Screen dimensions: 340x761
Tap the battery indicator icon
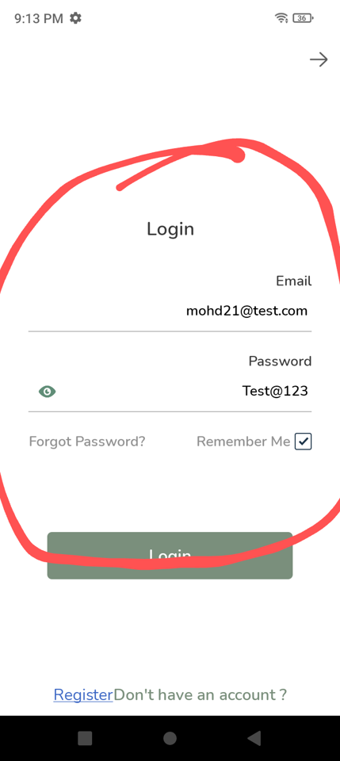303,18
